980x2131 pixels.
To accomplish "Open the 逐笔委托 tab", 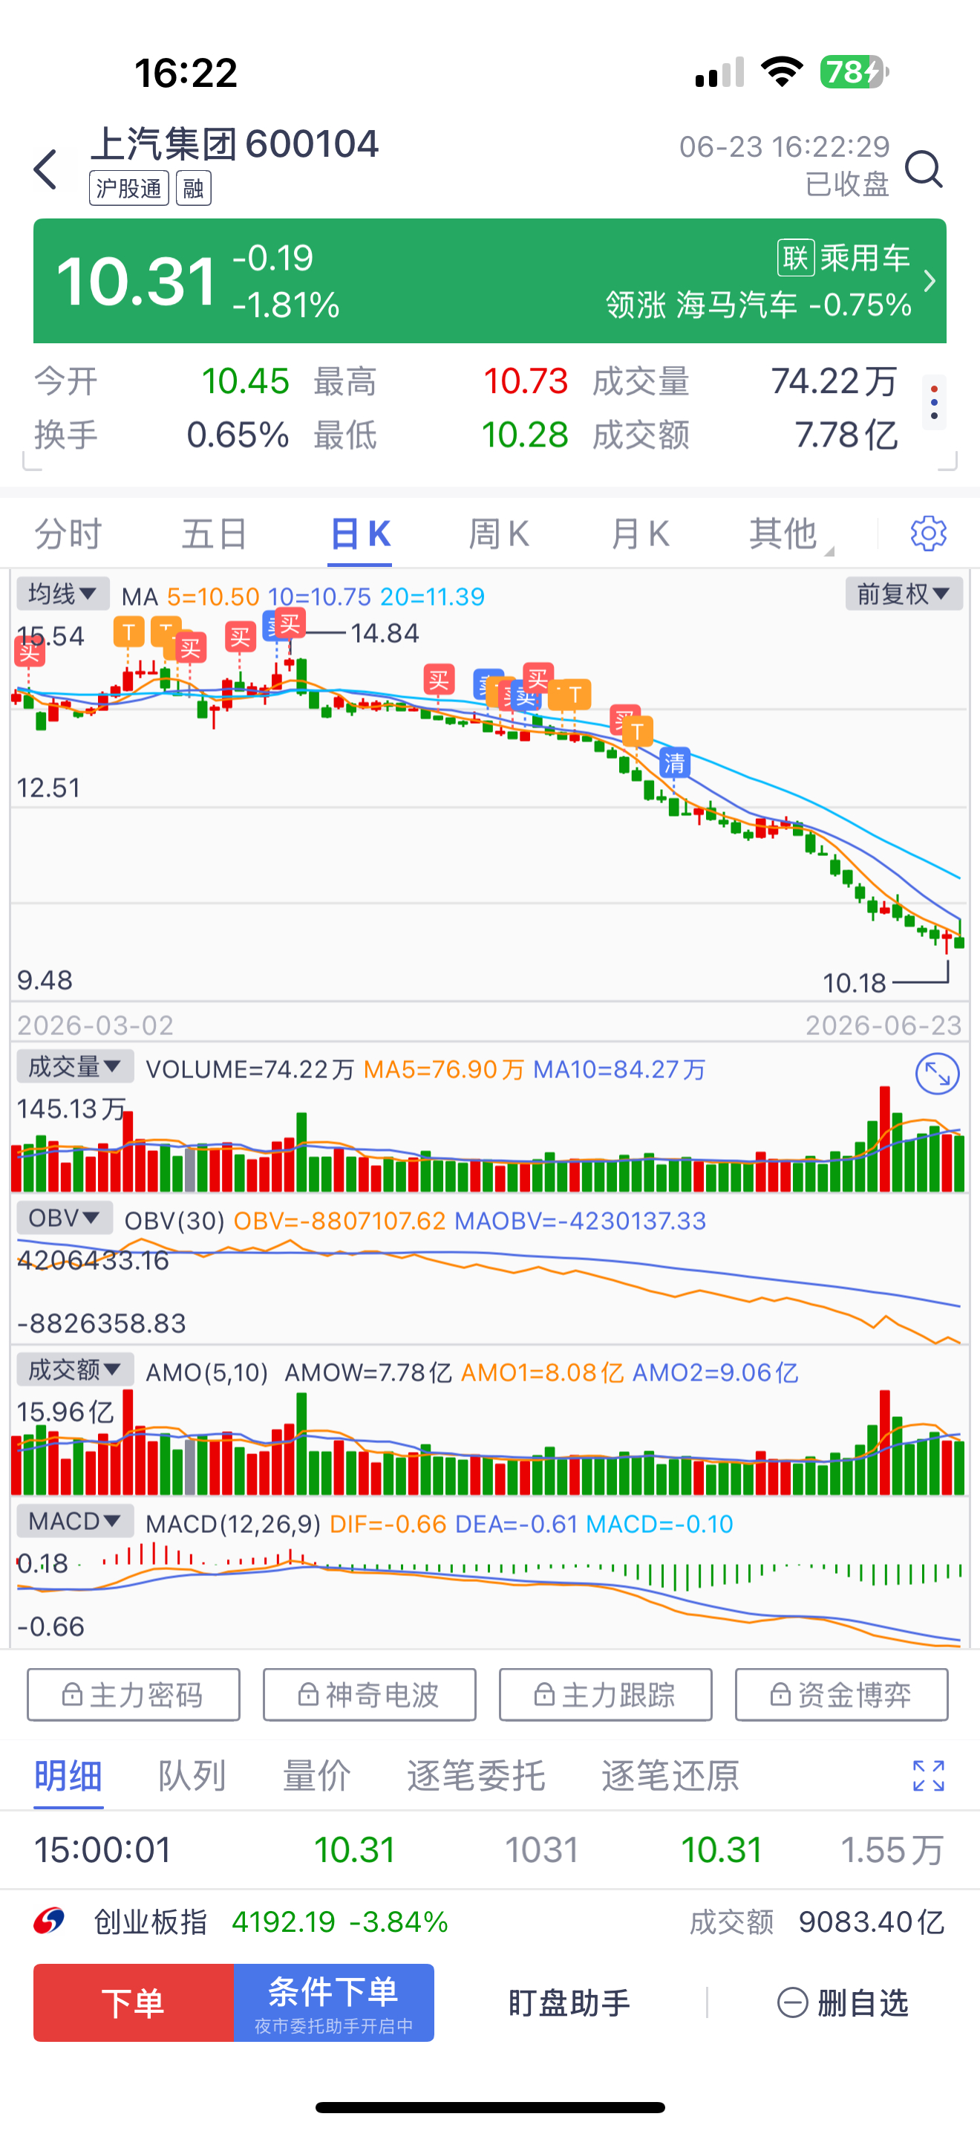I will (476, 1775).
